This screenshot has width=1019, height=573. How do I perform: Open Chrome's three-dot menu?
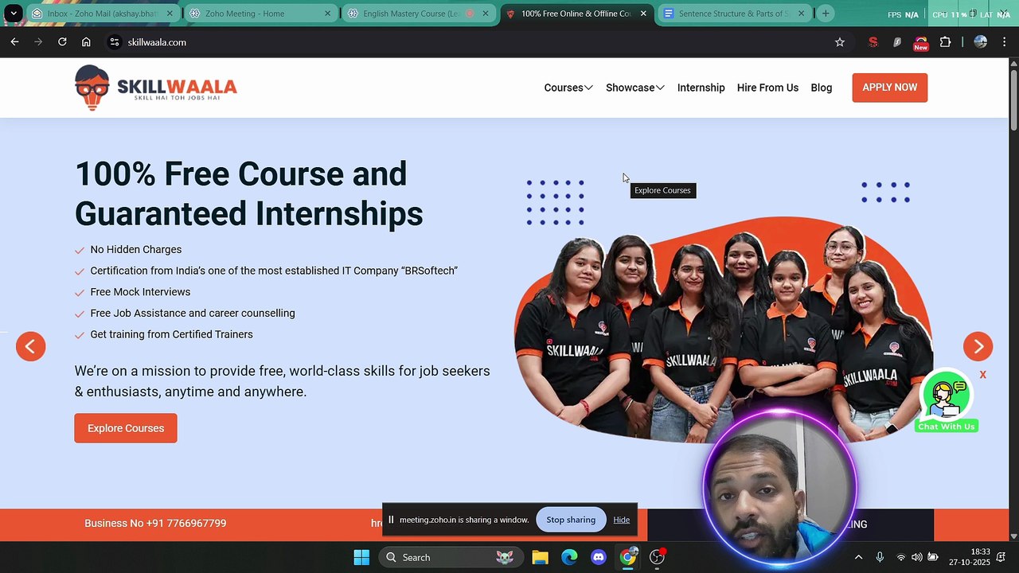[1005, 42]
